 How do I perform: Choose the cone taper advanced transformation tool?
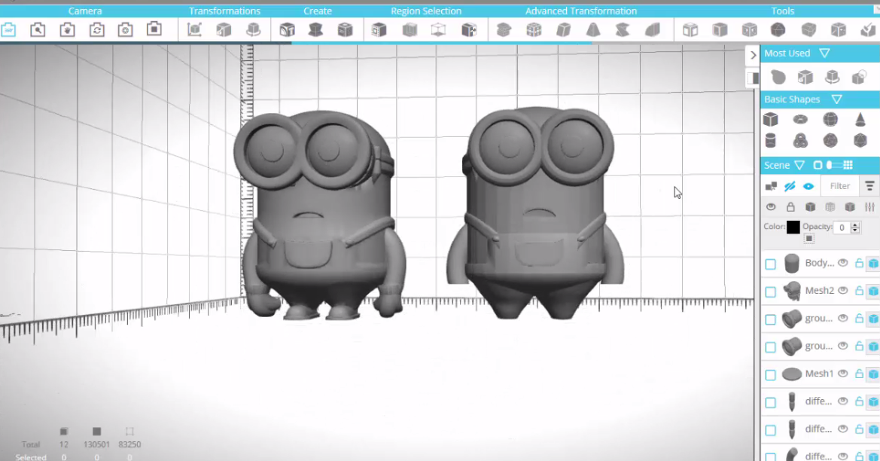593,30
